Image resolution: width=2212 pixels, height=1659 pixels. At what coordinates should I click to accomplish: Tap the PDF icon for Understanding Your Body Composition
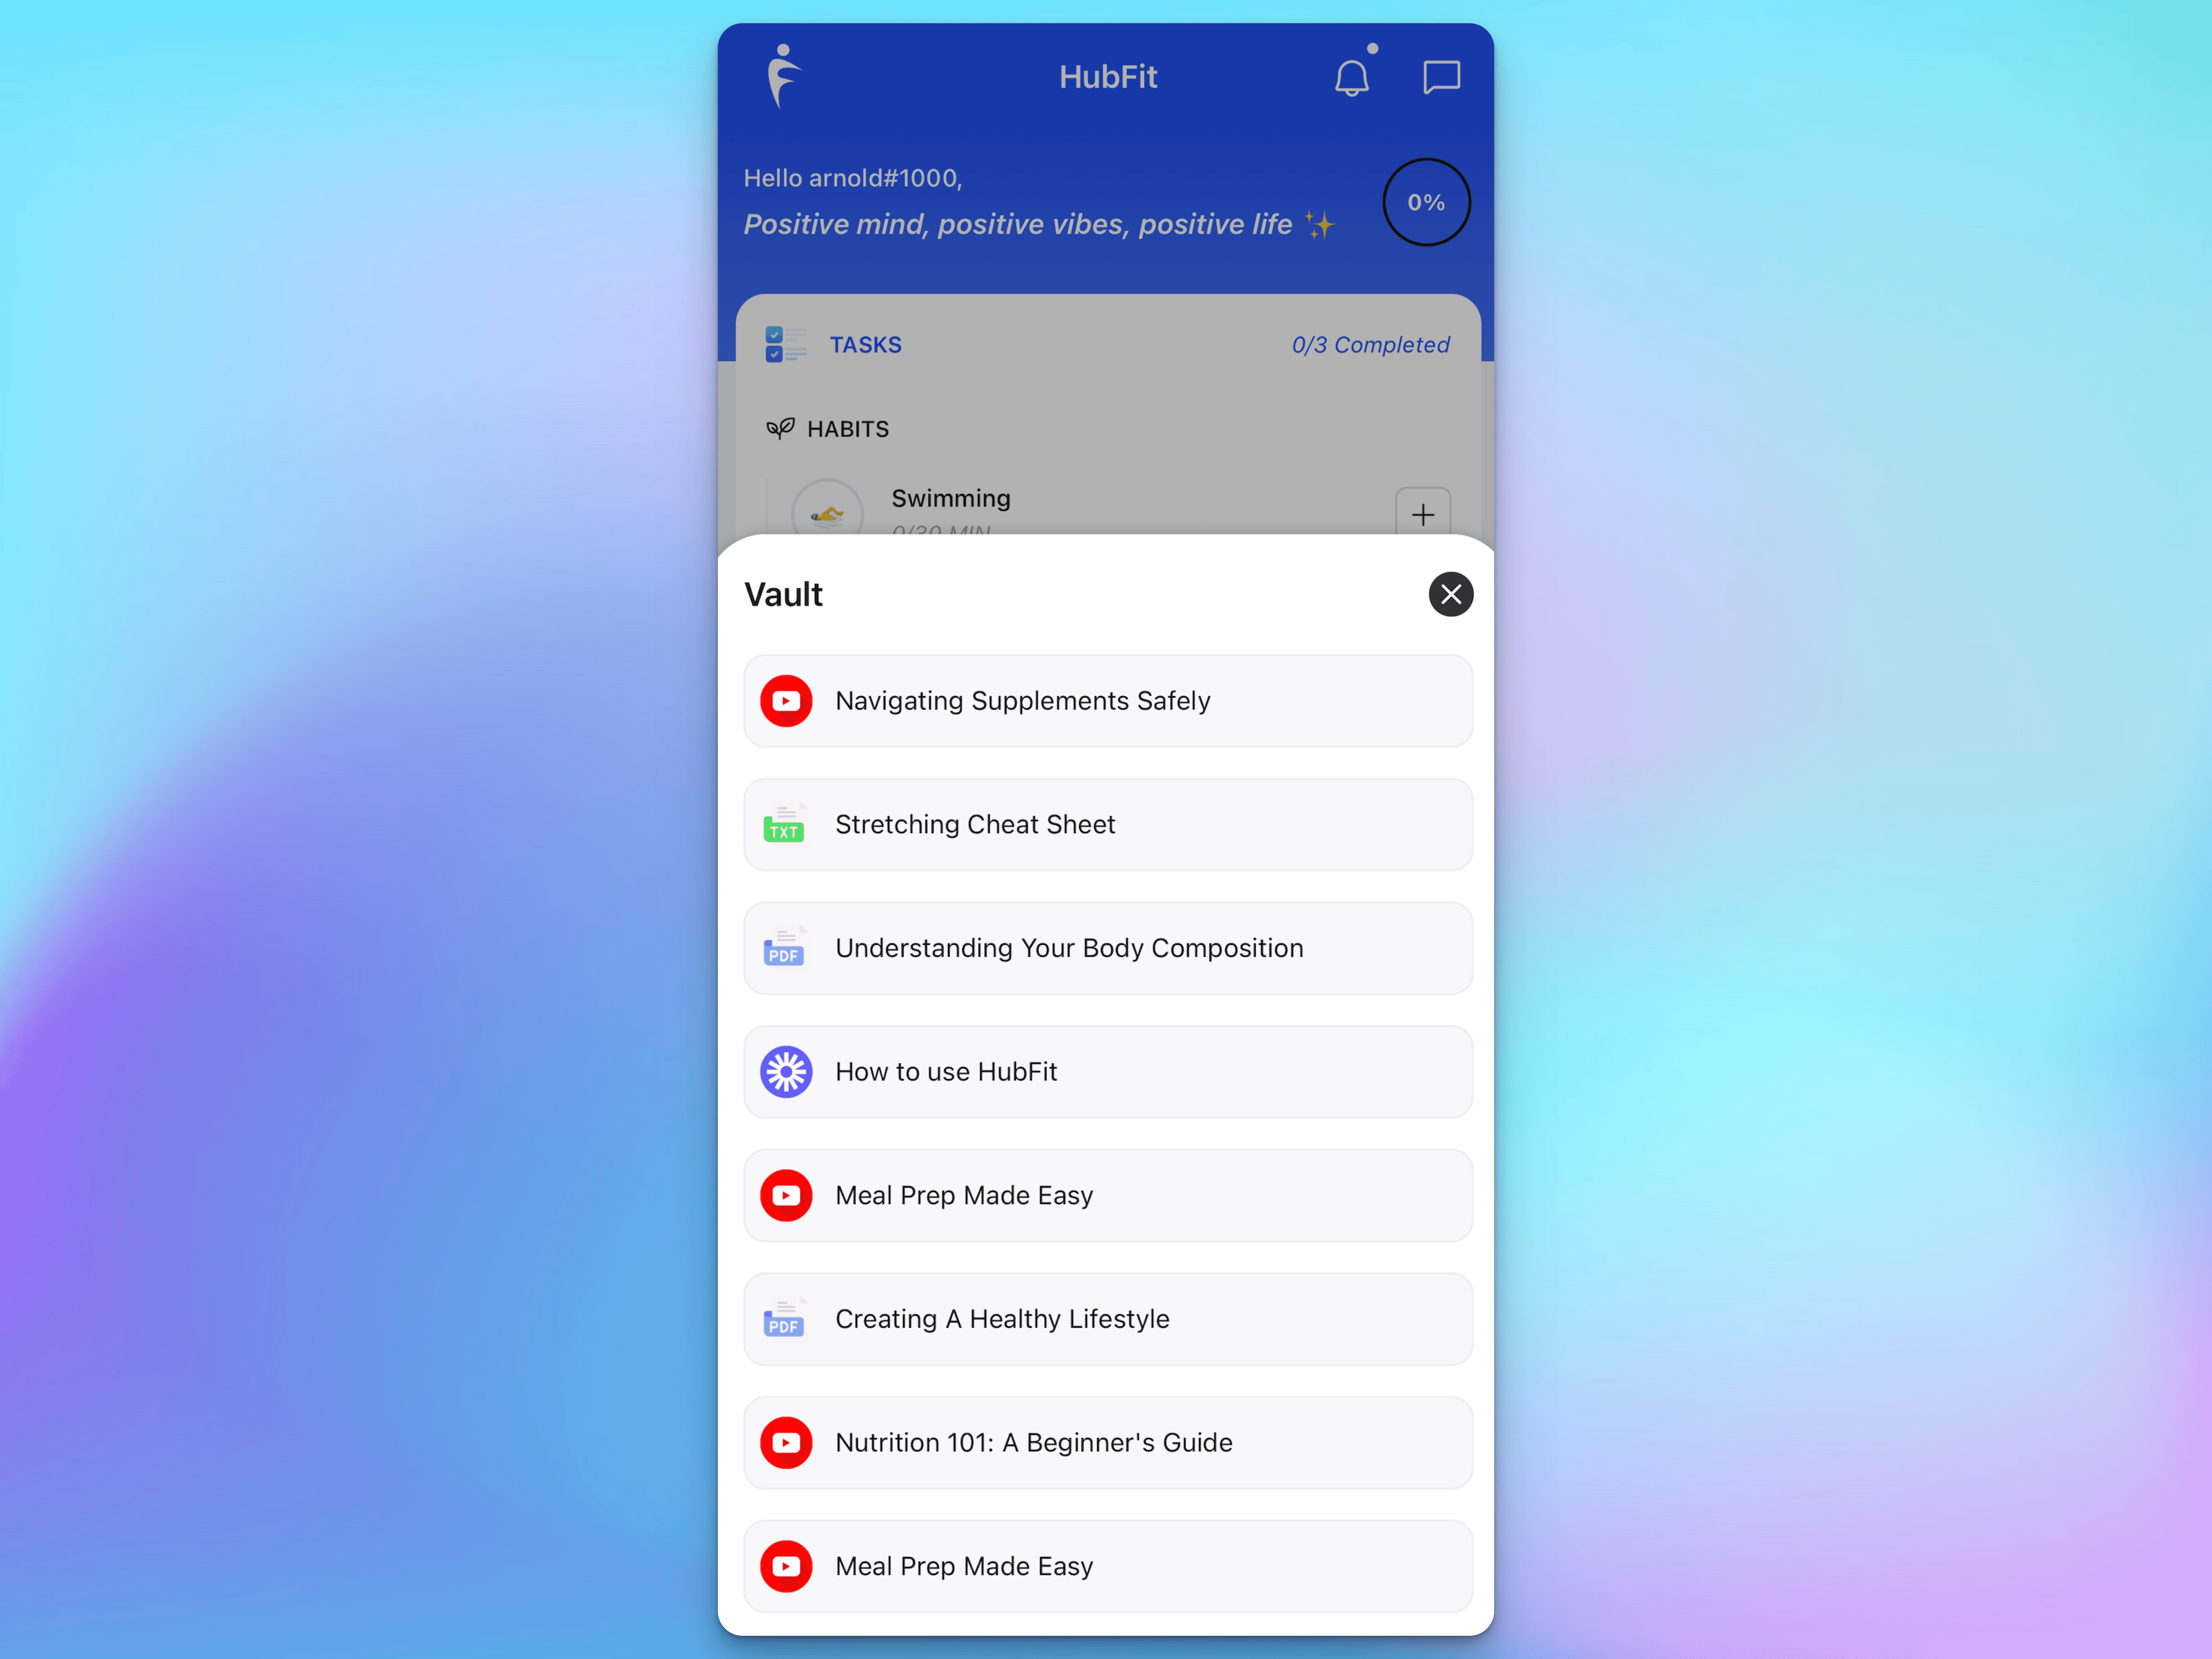coord(786,946)
